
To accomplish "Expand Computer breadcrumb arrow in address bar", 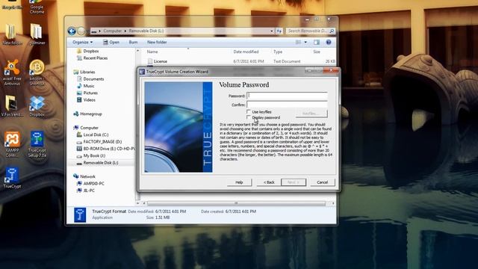I will point(125,31).
